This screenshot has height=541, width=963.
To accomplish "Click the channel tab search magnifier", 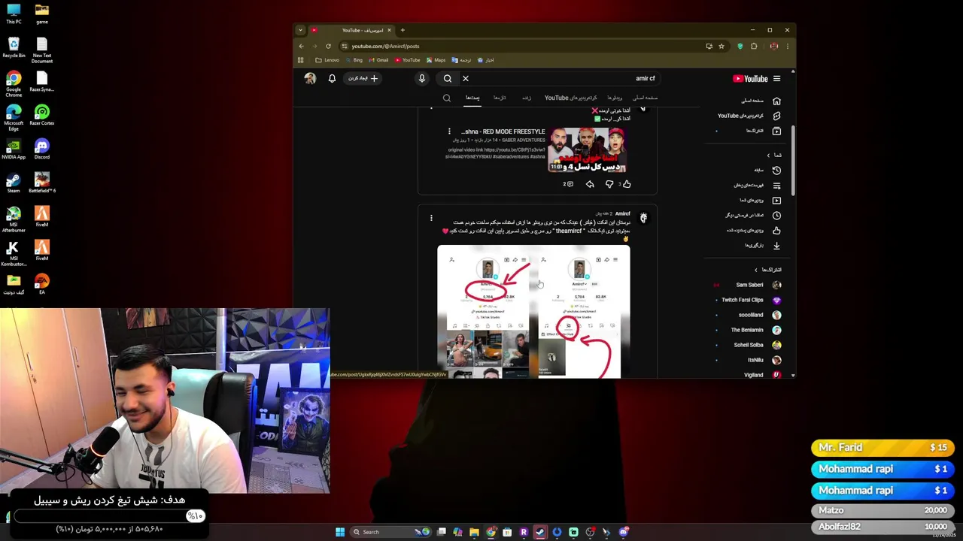I will click(447, 98).
